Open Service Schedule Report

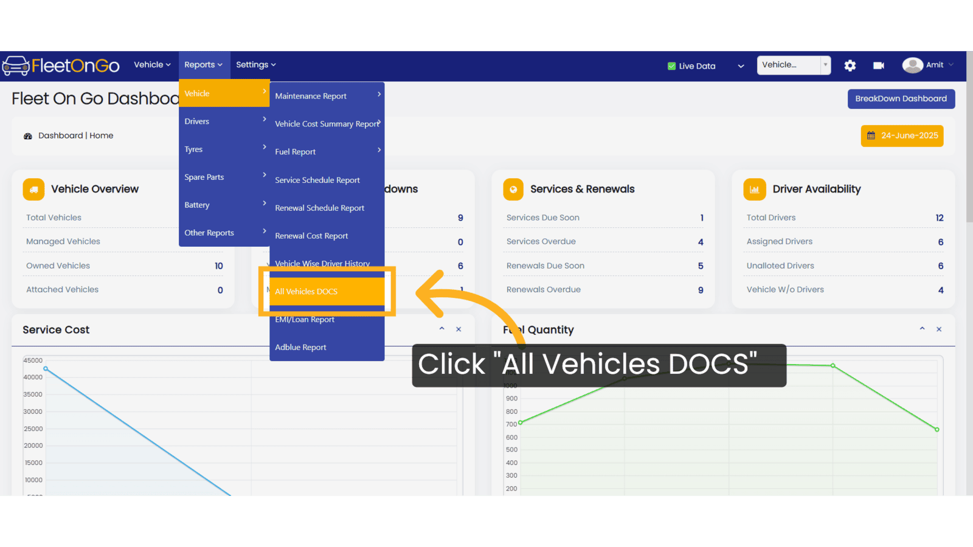(x=327, y=180)
